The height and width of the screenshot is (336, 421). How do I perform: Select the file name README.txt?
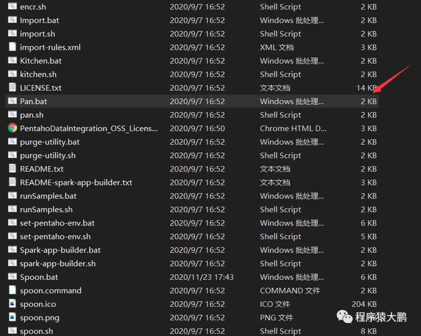(42, 169)
